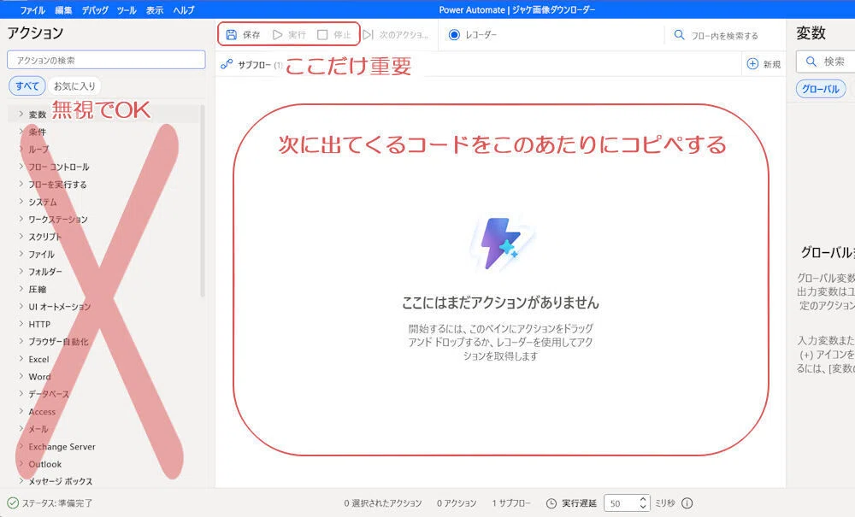Screen dimensions: 855x517
Task: Click the 新規 subflow button
Action: pos(764,64)
